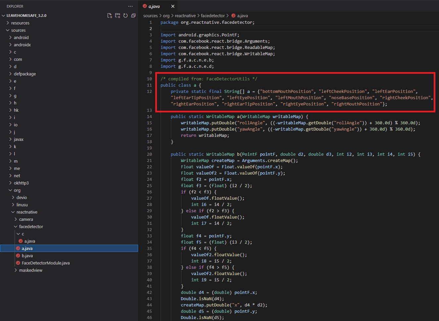Click Java file icon beside b.java
The image size is (439, 321).
(18, 256)
